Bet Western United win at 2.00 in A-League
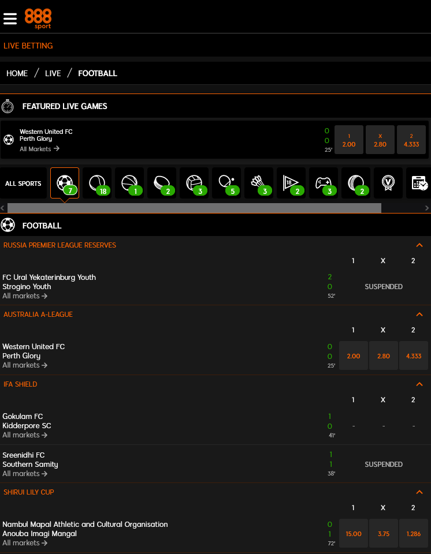This screenshot has height=554, width=431. (x=354, y=356)
